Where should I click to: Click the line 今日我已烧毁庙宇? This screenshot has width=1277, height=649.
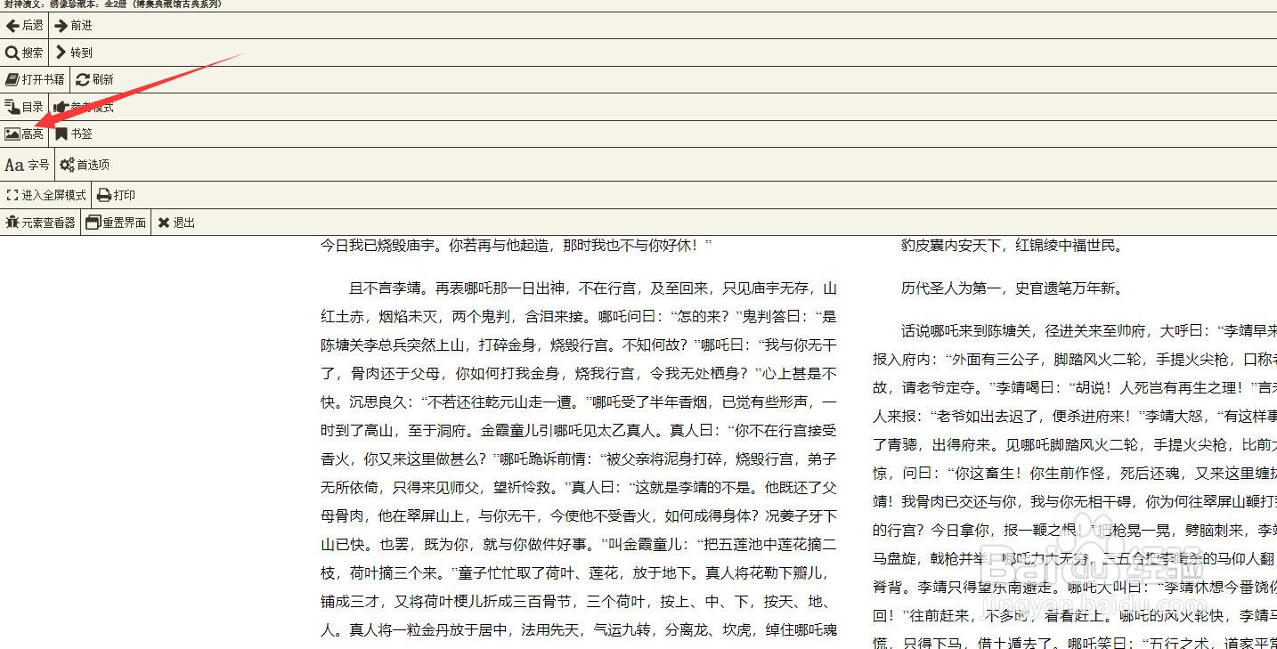[516, 245]
